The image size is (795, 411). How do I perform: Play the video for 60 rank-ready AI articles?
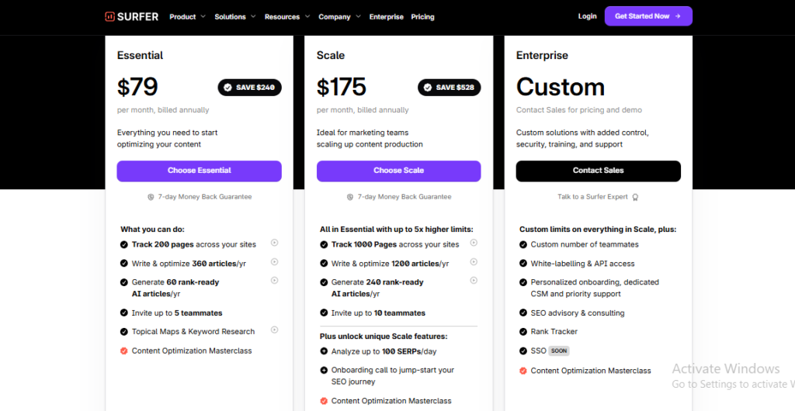coord(274,280)
